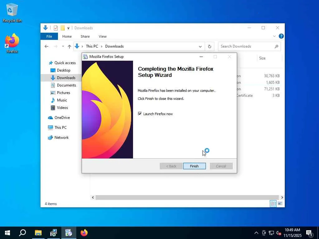Click the Meet Now tray icon
319x239 pixels.
(264, 233)
